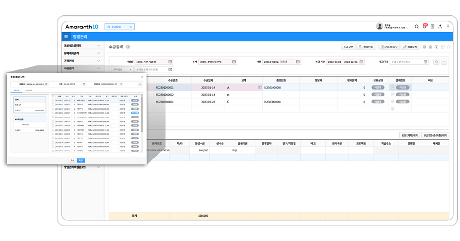Click the info icon beside 수금등록 title
This screenshot has width=460, height=241.
pyautogui.click(x=128, y=47)
